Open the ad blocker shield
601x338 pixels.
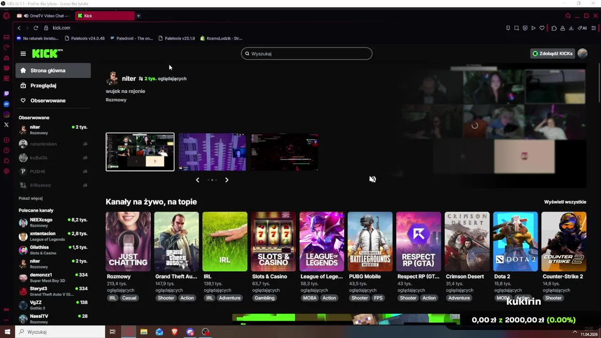(525, 28)
